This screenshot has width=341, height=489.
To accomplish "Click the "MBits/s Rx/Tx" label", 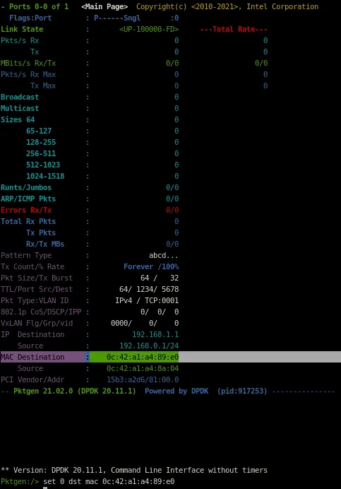I will point(28,64).
